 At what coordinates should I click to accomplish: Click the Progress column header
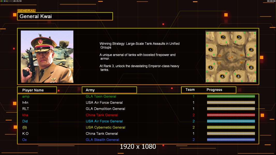(214, 90)
